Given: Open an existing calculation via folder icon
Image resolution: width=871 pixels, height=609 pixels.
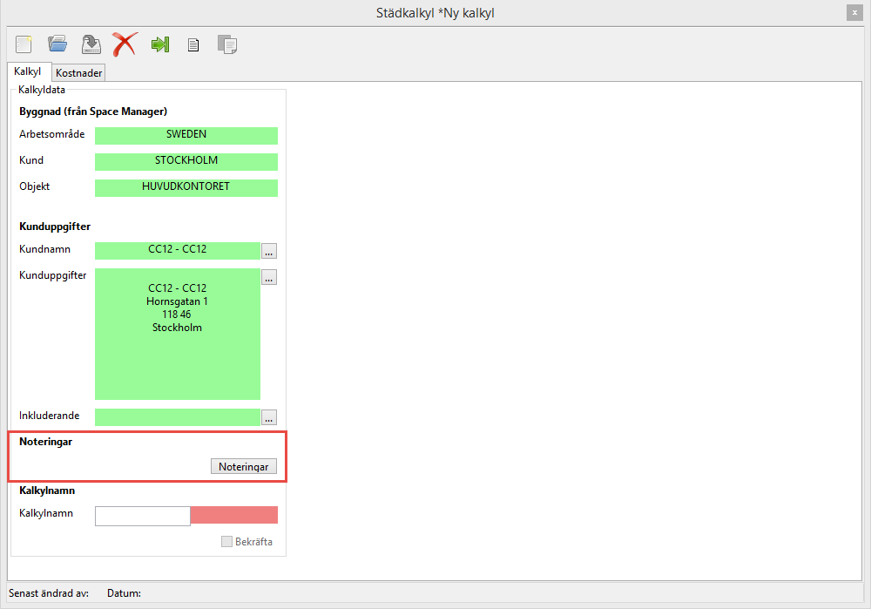Looking at the screenshot, I should pos(57,44).
